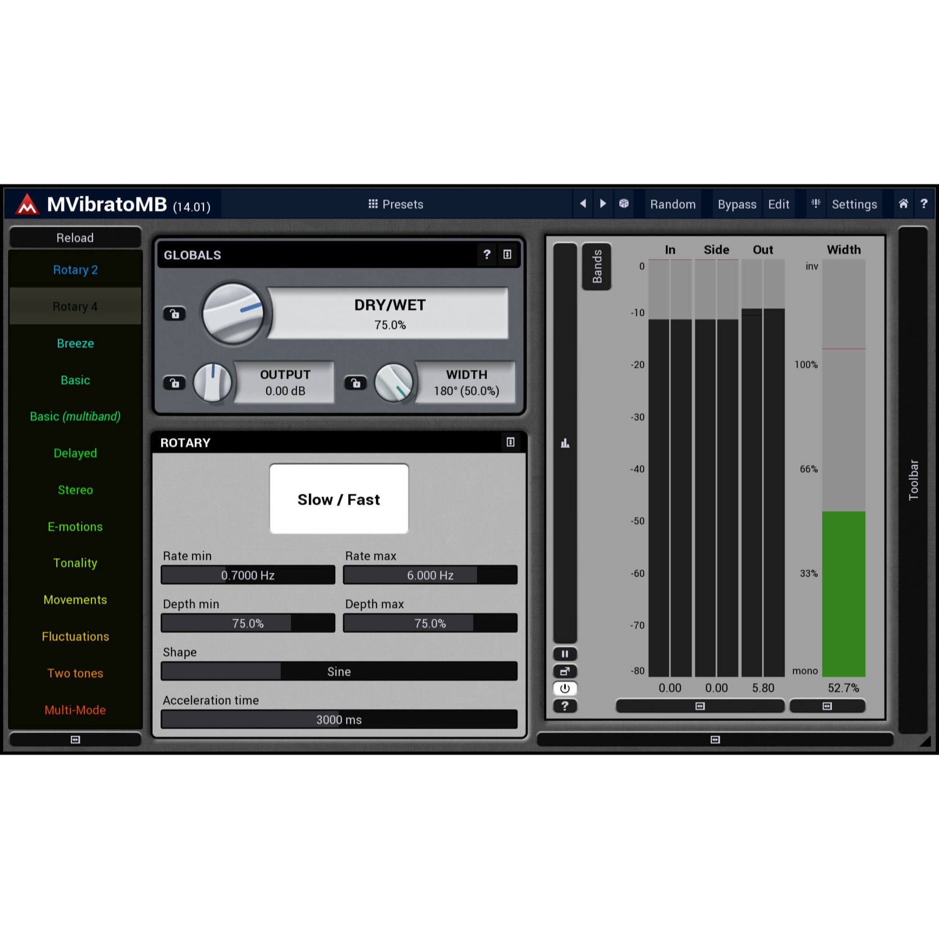Click the meters help question icon
Viewport: 939px width, 939px height.
pos(565,706)
